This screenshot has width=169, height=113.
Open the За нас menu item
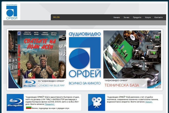[x=126, y=17]
